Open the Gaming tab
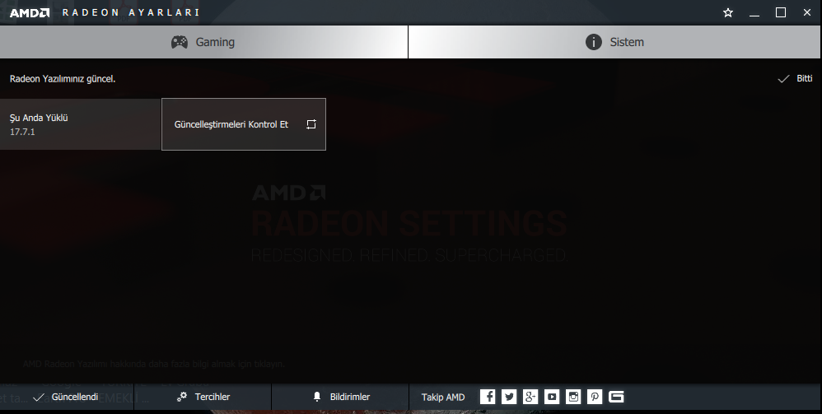The image size is (822, 414). tap(203, 42)
